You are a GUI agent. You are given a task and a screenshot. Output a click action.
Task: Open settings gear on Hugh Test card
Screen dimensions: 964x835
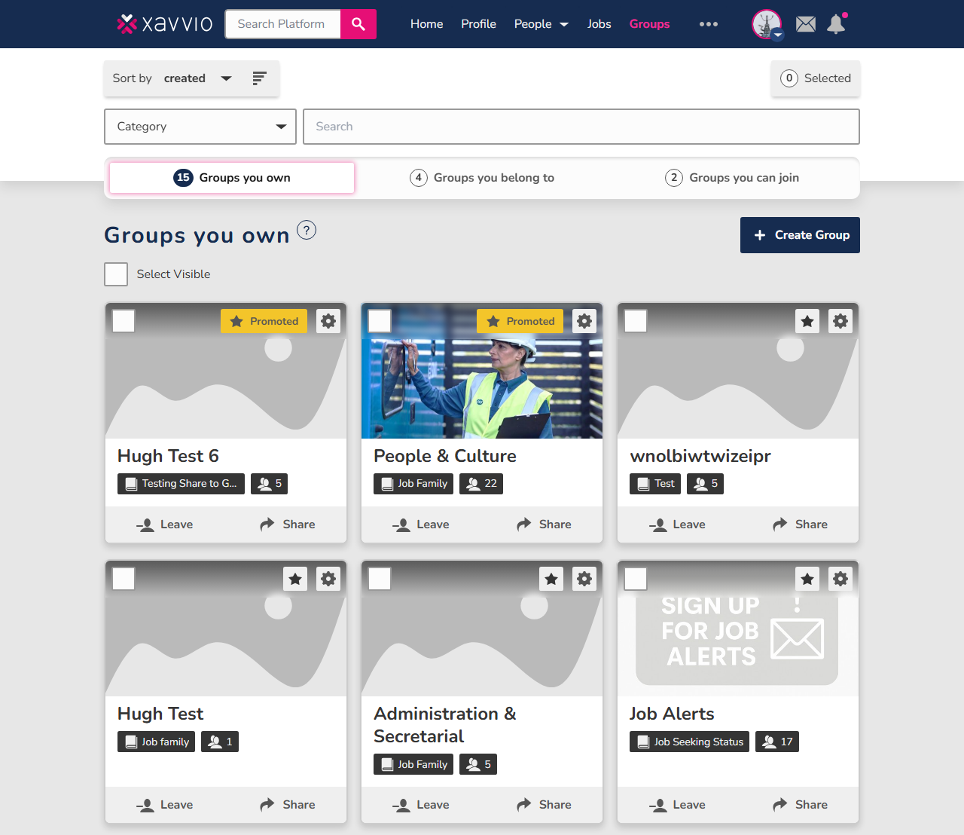[x=328, y=579]
